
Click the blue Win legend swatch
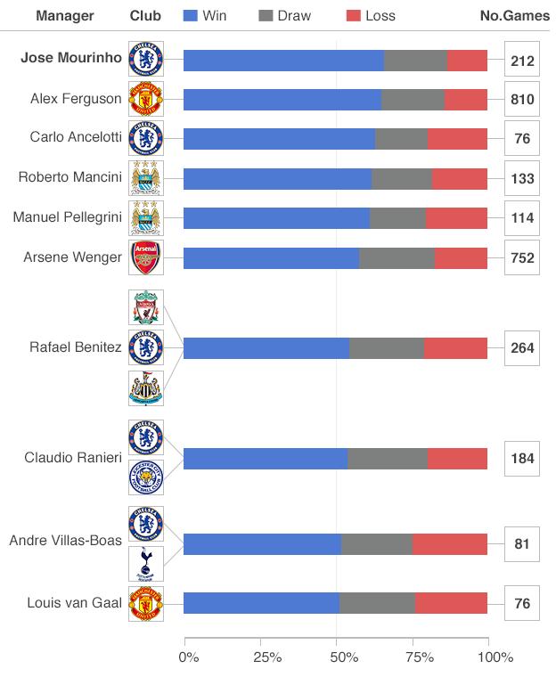(x=191, y=16)
